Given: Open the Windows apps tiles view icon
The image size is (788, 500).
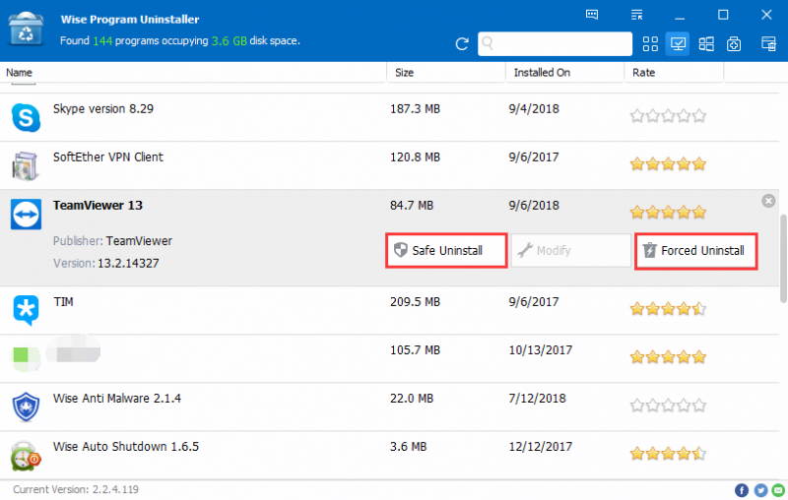Looking at the screenshot, I should point(706,44).
